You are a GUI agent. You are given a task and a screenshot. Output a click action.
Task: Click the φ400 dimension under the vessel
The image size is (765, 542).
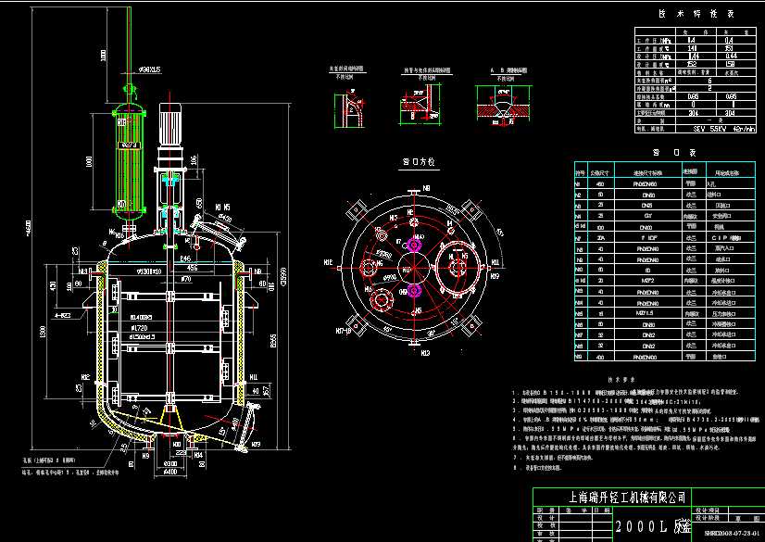tap(169, 472)
